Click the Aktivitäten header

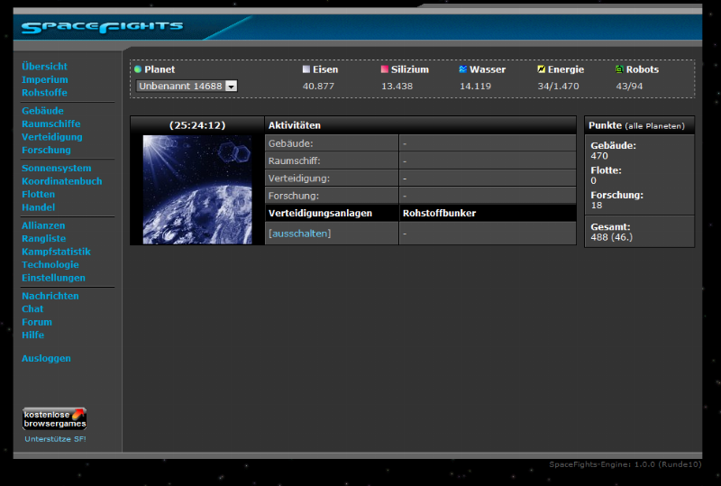pos(295,125)
